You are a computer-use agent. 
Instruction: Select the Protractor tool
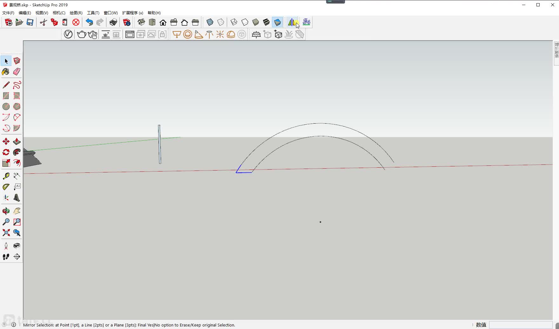tap(6, 187)
